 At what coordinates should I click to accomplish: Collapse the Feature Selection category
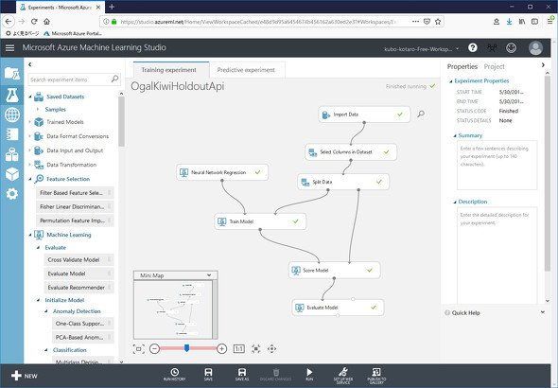30,179
